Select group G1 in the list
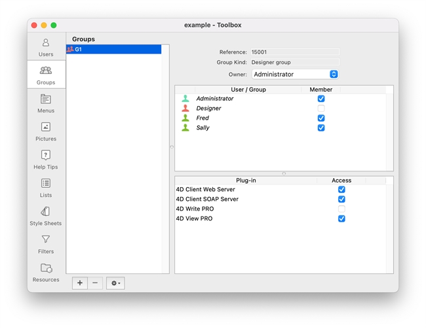 113,50
